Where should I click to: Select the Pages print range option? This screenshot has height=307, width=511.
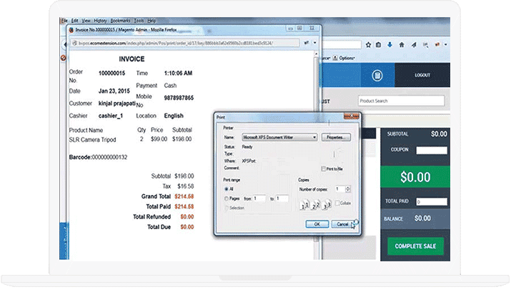[x=227, y=198]
